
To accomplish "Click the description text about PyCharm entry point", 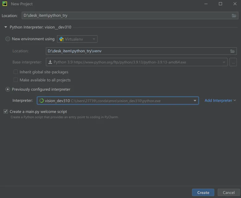I will [65, 117].
